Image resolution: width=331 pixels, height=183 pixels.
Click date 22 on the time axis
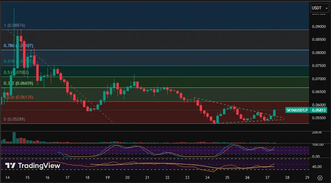(x=167, y=178)
